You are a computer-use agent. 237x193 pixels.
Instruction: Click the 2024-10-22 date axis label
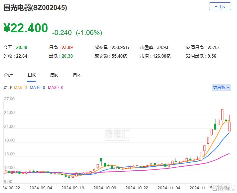point(137,188)
